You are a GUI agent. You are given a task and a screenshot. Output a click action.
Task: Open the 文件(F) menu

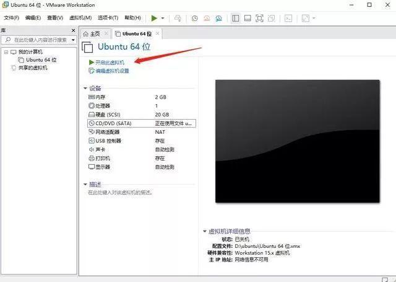click(12, 18)
